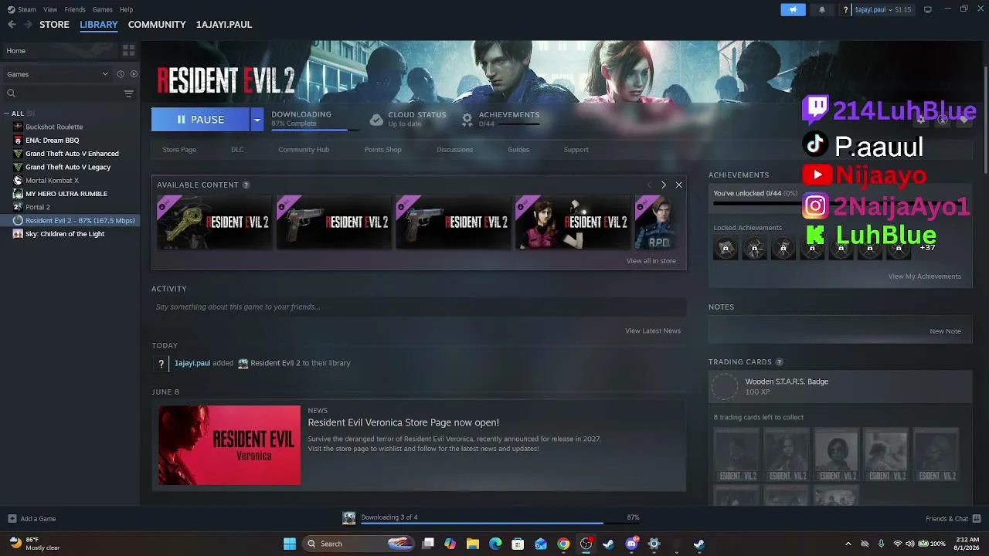Select Grand Theft Auto V Enhanced

point(72,154)
